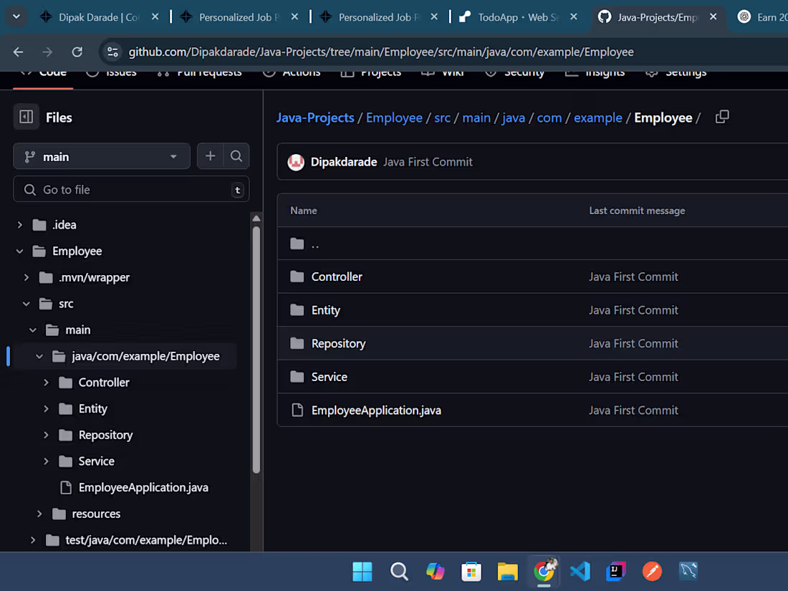
Task: Expand the Entity folder in tree
Action: coord(46,408)
